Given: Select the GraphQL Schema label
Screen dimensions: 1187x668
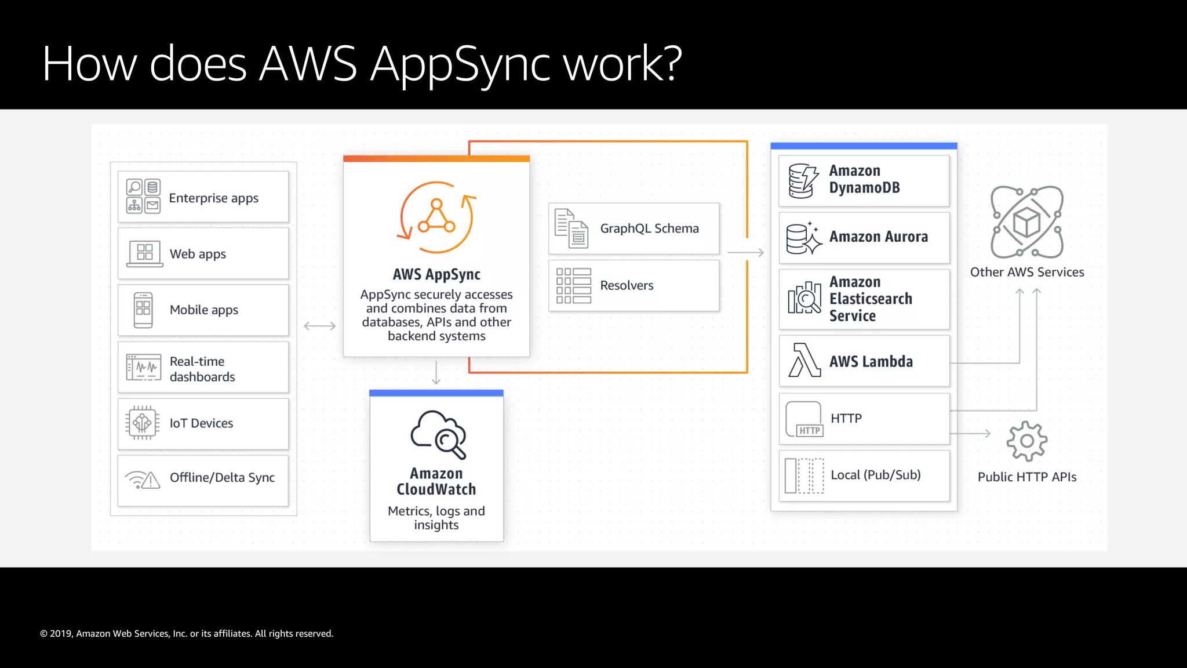Looking at the screenshot, I should click(649, 228).
